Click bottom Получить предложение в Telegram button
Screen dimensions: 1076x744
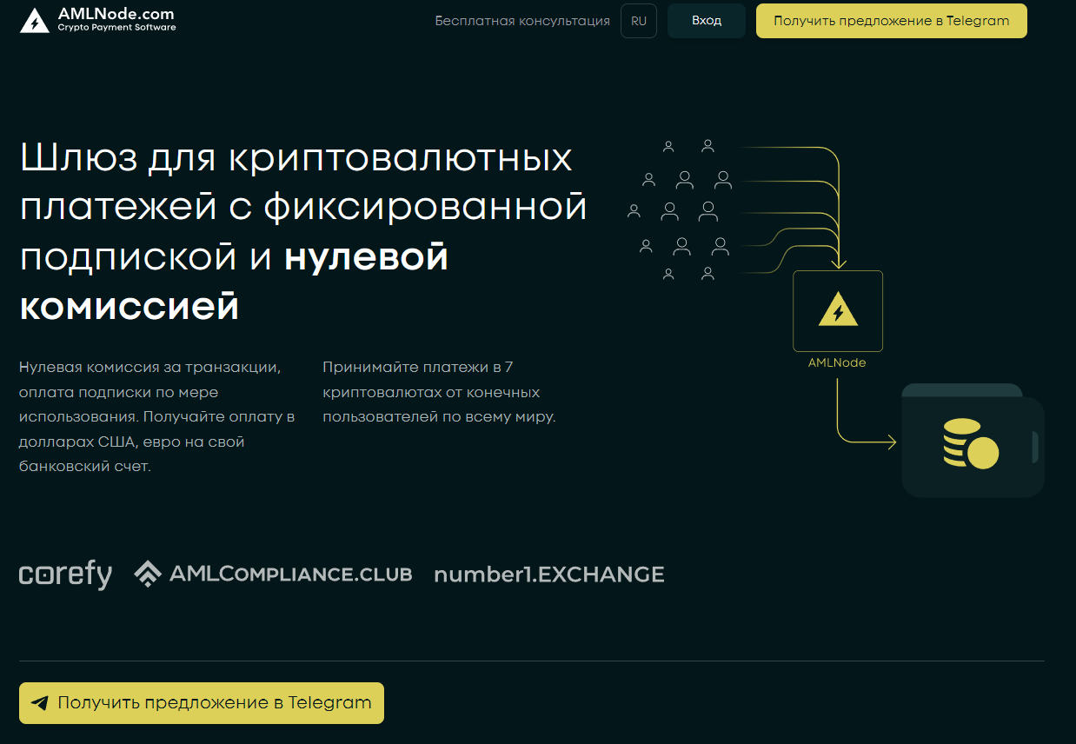coord(202,703)
